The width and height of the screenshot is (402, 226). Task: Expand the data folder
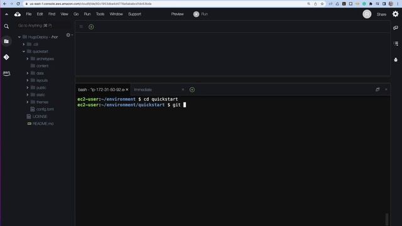(x=28, y=73)
